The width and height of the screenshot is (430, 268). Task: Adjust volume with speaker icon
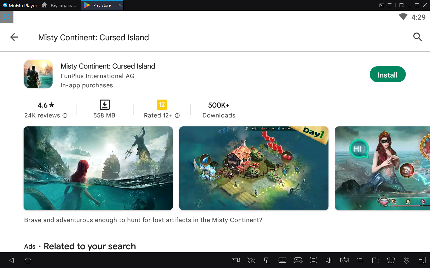point(329,260)
